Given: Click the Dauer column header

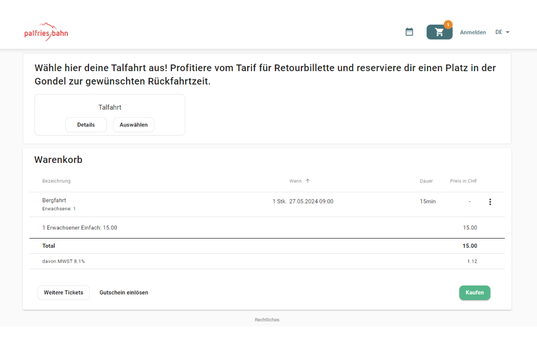Looking at the screenshot, I should click(426, 181).
